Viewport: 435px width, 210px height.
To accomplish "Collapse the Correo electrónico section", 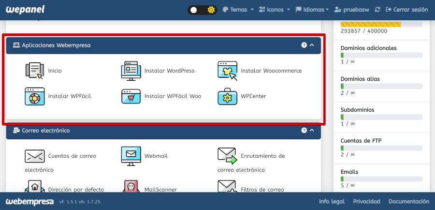I will click(312, 130).
